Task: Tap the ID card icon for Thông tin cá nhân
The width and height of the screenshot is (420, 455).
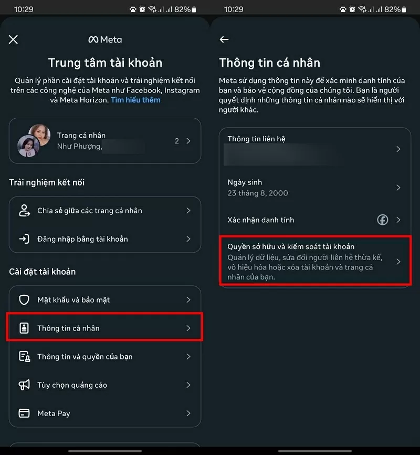Action: point(24,328)
